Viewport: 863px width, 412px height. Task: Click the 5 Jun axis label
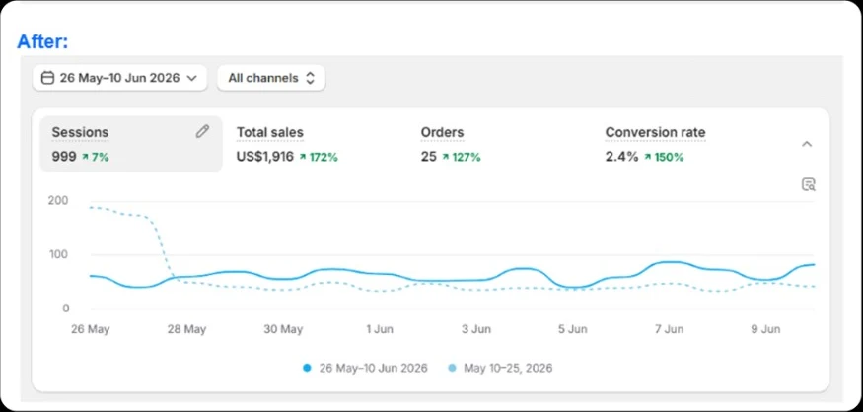point(572,329)
